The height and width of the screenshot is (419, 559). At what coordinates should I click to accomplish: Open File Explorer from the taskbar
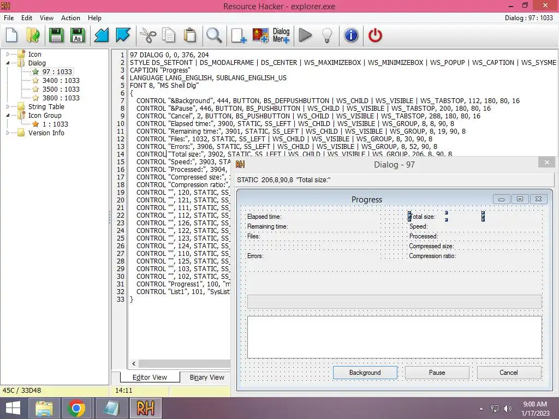coord(44,408)
